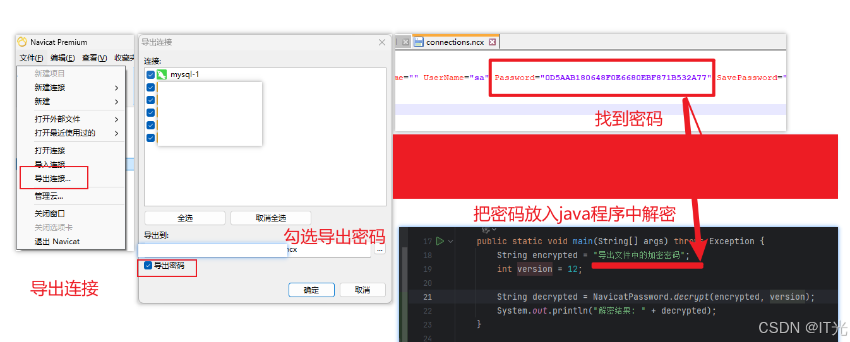This screenshot has height=342, width=850.
Task: Click 'int version = 12;' code line
Action: [x=539, y=269]
